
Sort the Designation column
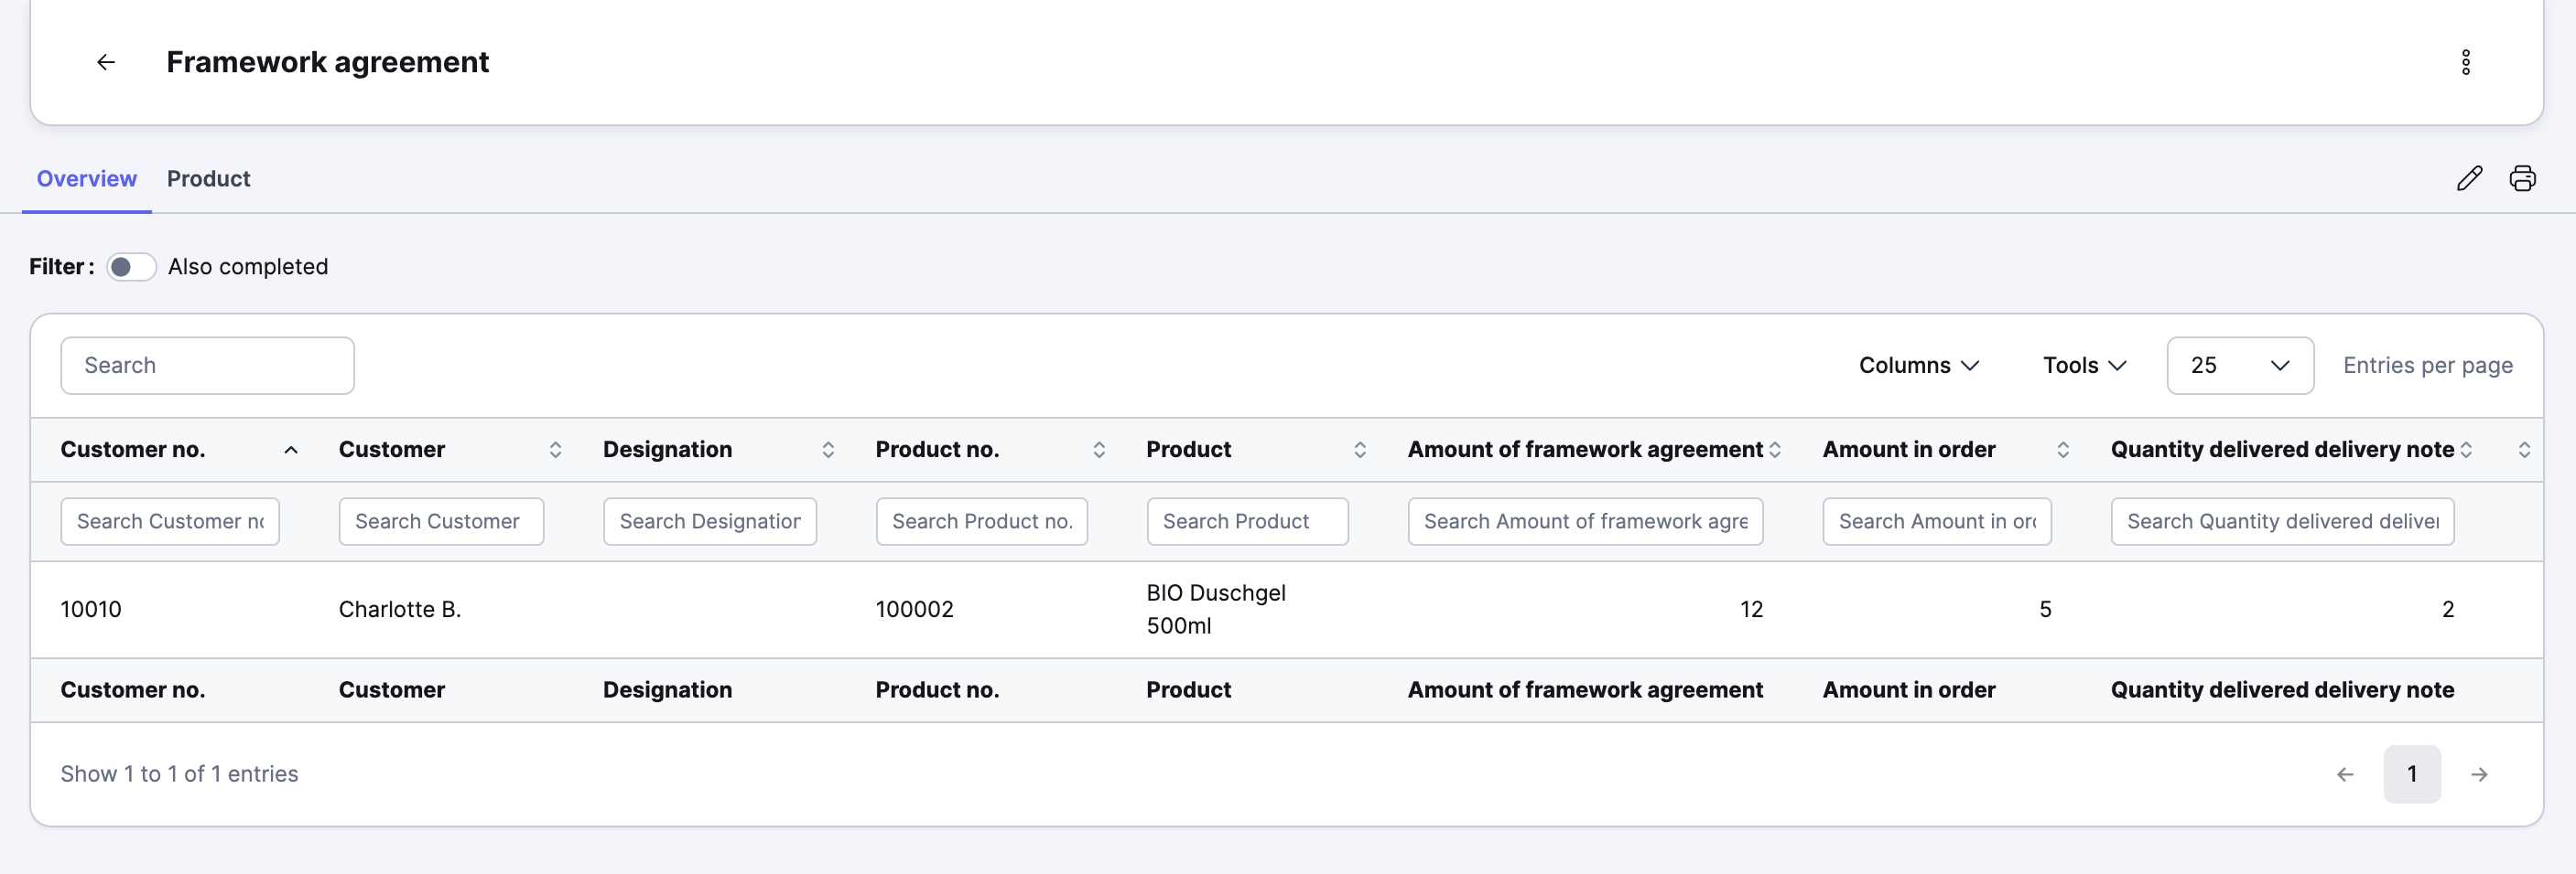828,451
